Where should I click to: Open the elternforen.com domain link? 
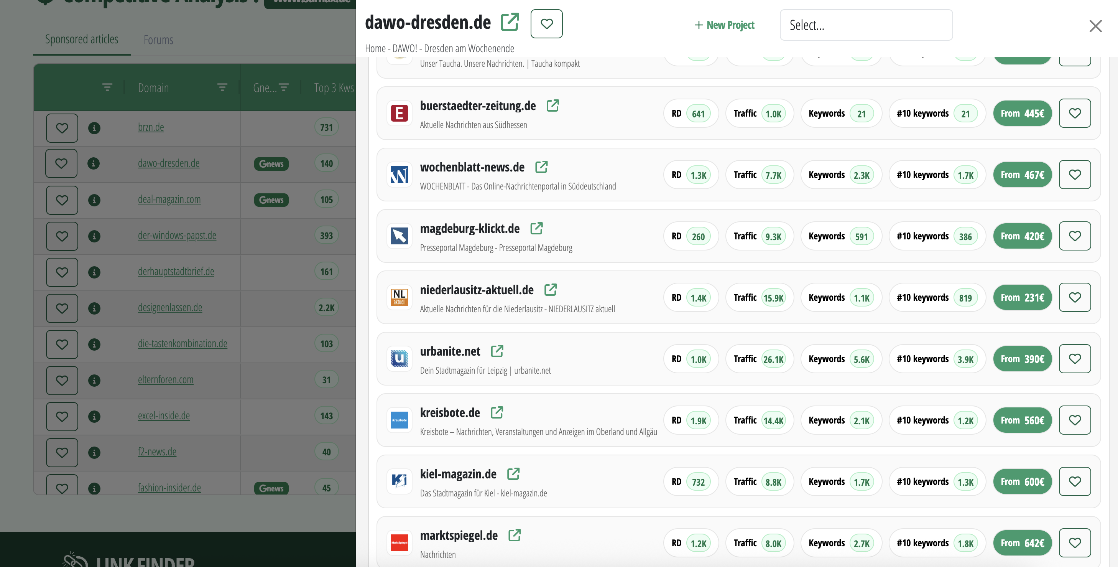pos(166,379)
